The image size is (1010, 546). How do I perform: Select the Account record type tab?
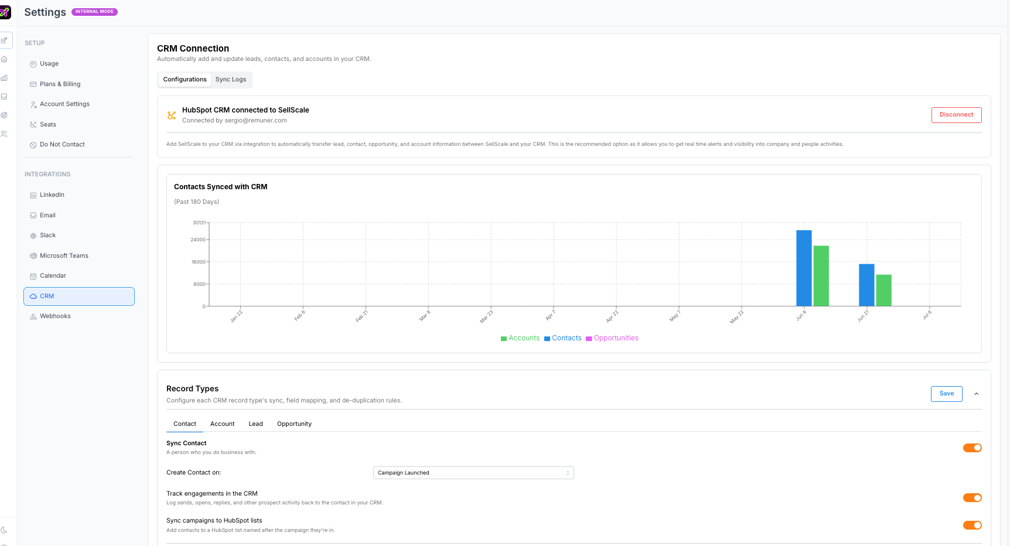click(x=223, y=424)
